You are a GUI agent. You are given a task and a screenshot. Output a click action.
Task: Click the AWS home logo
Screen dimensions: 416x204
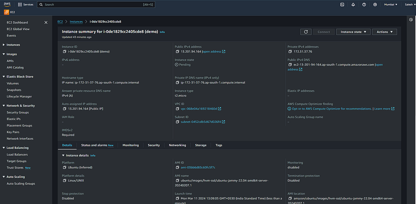click(8, 4)
